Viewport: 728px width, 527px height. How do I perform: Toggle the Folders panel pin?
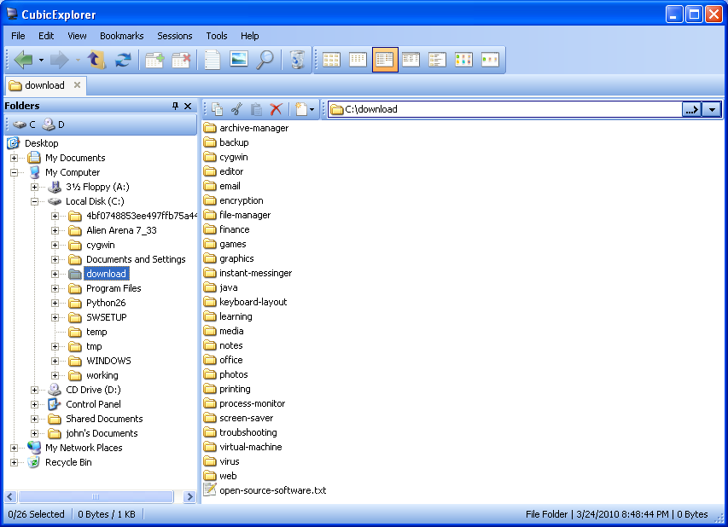point(175,107)
